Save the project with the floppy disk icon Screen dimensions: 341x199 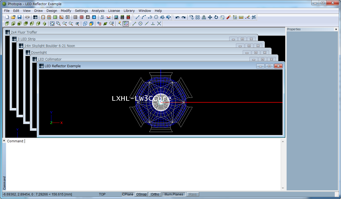point(19,17)
